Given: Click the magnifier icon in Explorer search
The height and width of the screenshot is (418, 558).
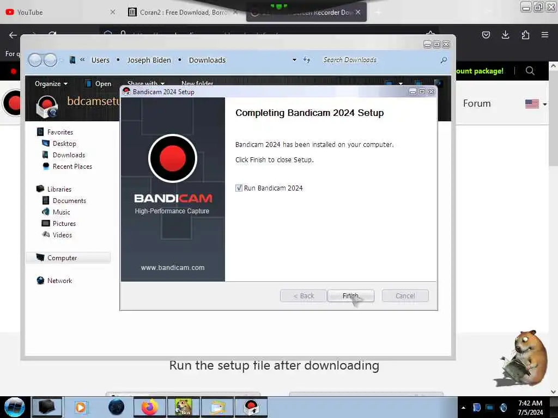Looking at the screenshot, I should 444,60.
